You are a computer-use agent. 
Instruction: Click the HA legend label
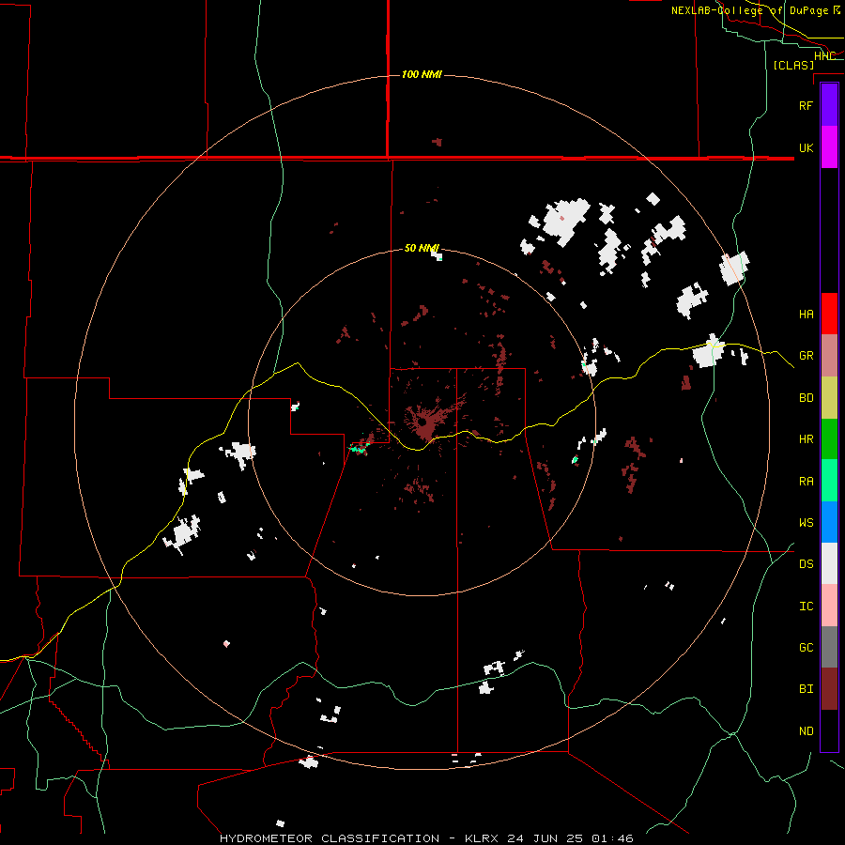coord(806,315)
